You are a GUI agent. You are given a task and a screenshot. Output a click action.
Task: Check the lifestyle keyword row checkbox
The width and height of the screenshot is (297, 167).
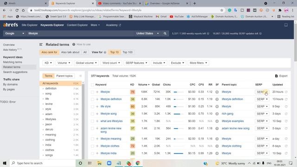pos(92,92)
